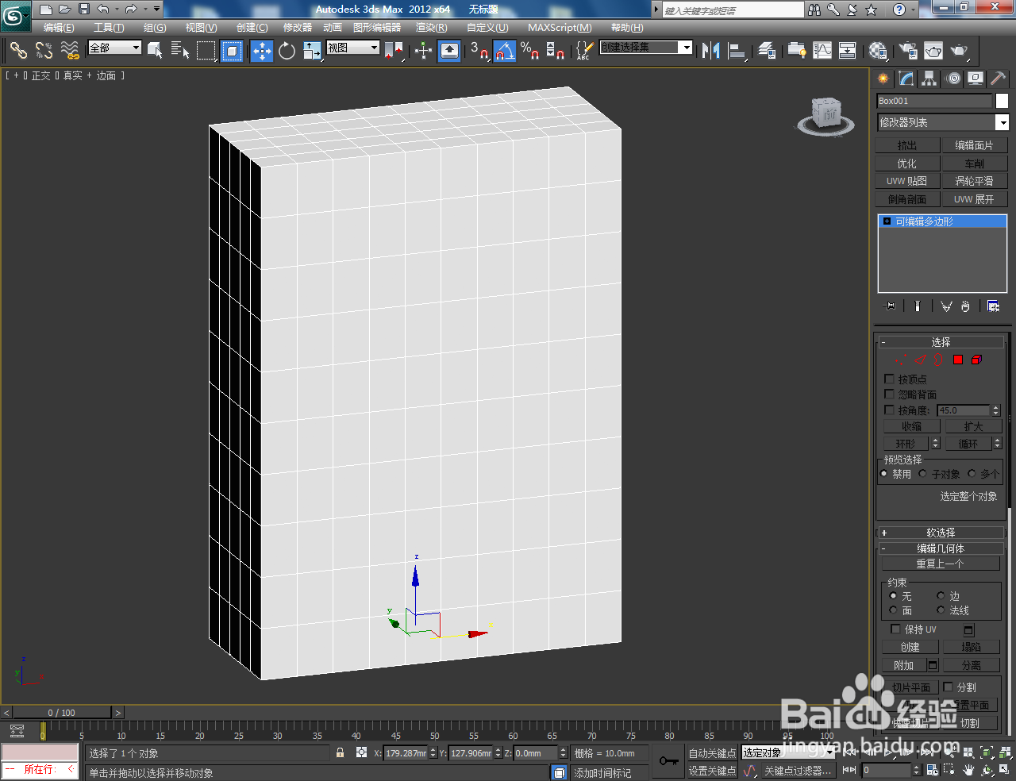Click the Box001 object color swatch

point(1002,101)
